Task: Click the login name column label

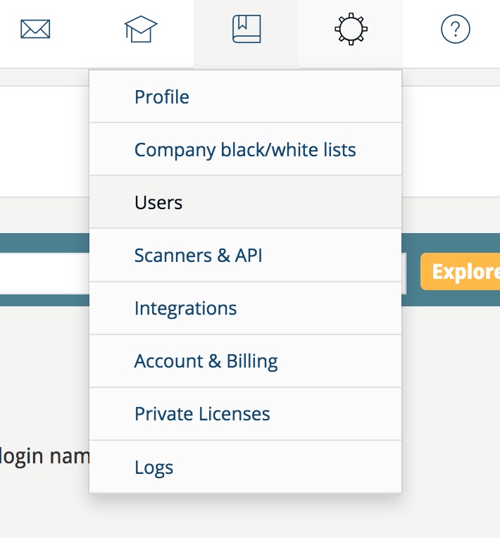Action: coord(44,456)
